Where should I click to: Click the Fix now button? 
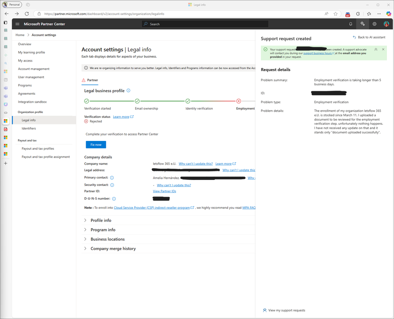click(96, 145)
